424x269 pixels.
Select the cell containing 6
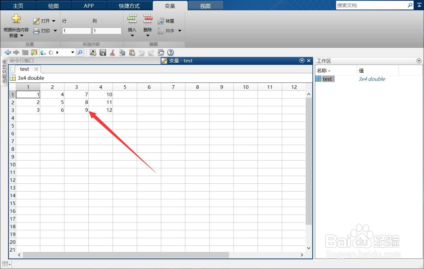(52, 110)
